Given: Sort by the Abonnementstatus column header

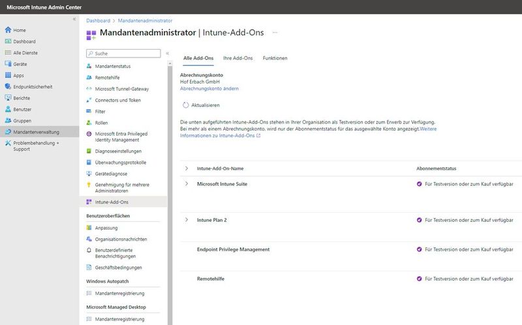Looking at the screenshot, I should click(437, 168).
